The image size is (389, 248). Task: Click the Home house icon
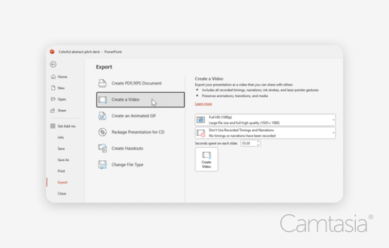click(53, 76)
